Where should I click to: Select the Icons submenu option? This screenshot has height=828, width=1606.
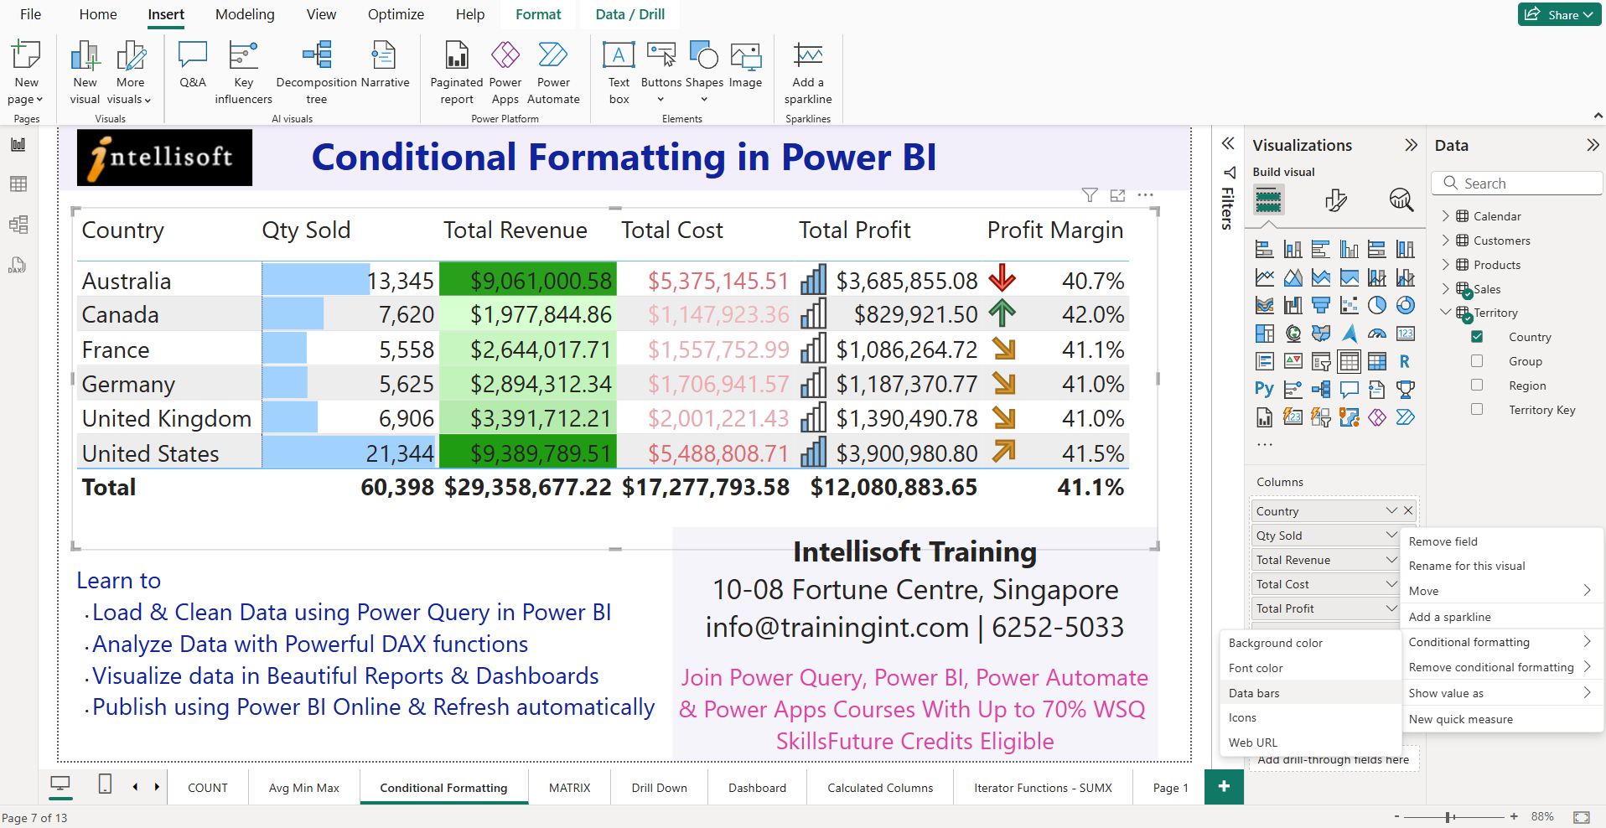coord(1311,717)
